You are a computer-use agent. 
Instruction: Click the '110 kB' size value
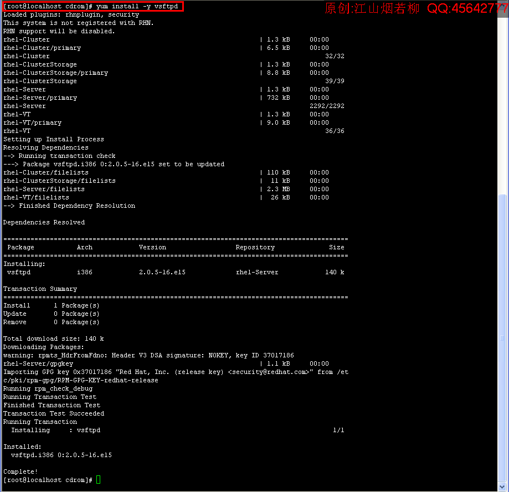pos(278,172)
